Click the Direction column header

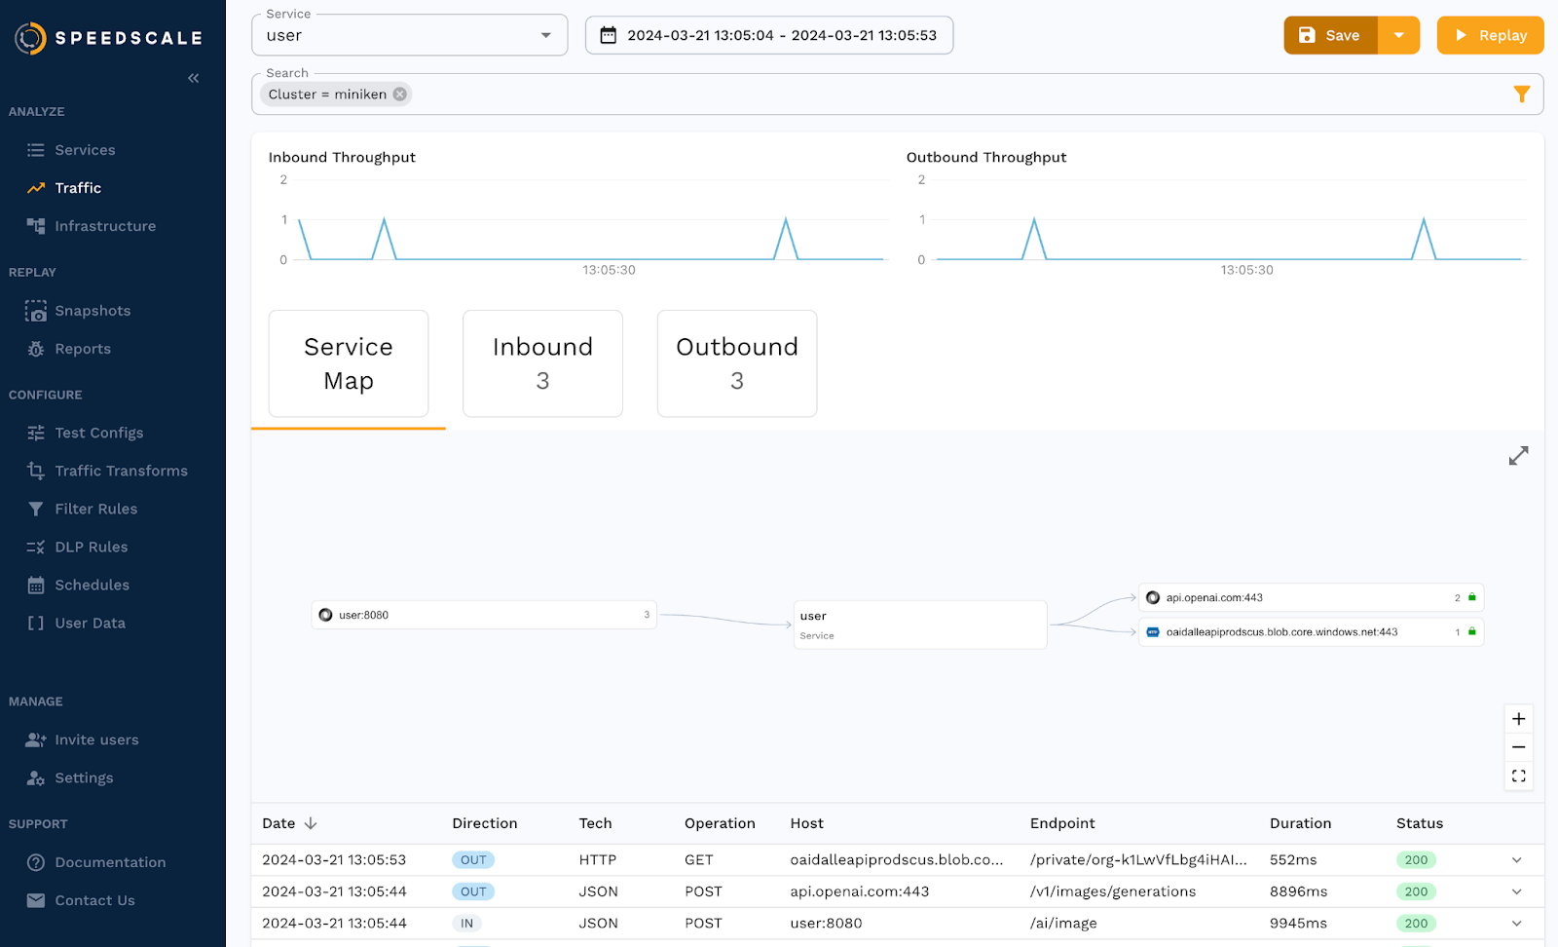tap(485, 823)
